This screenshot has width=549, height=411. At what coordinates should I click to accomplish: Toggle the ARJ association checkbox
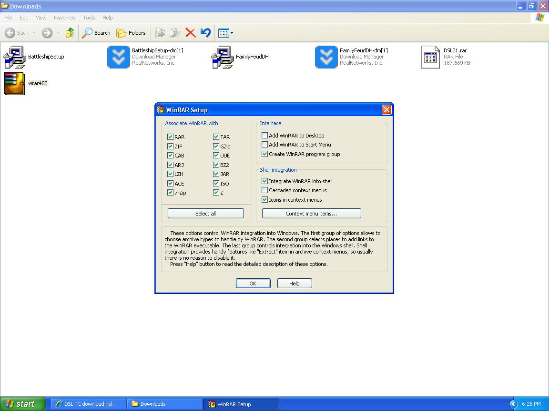coord(170,165)
